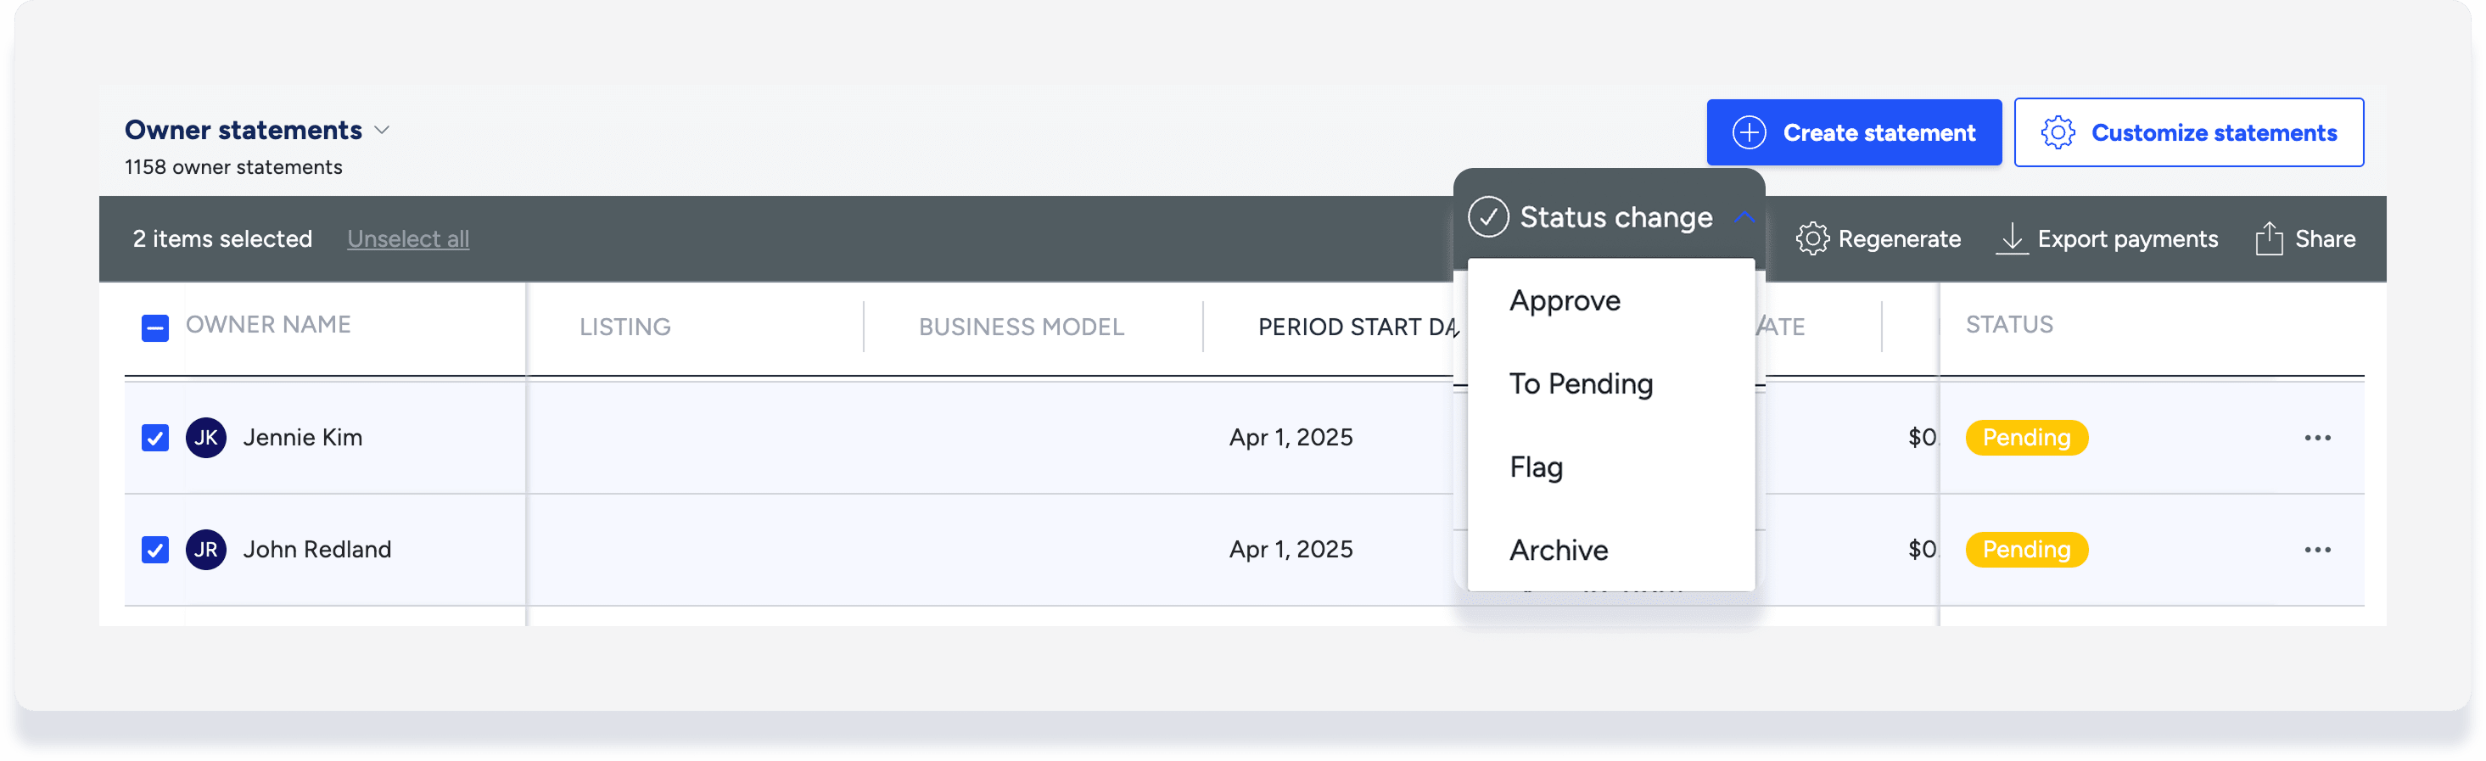
Task: Click the Status change checkmark circle icon
Action: pyautogui.click(x=1488, y=217)
